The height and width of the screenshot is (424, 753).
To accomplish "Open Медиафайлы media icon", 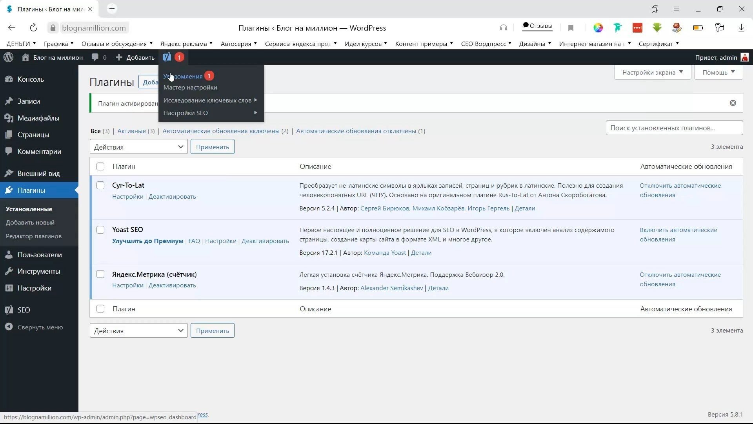I will click(x=9, y=118).
